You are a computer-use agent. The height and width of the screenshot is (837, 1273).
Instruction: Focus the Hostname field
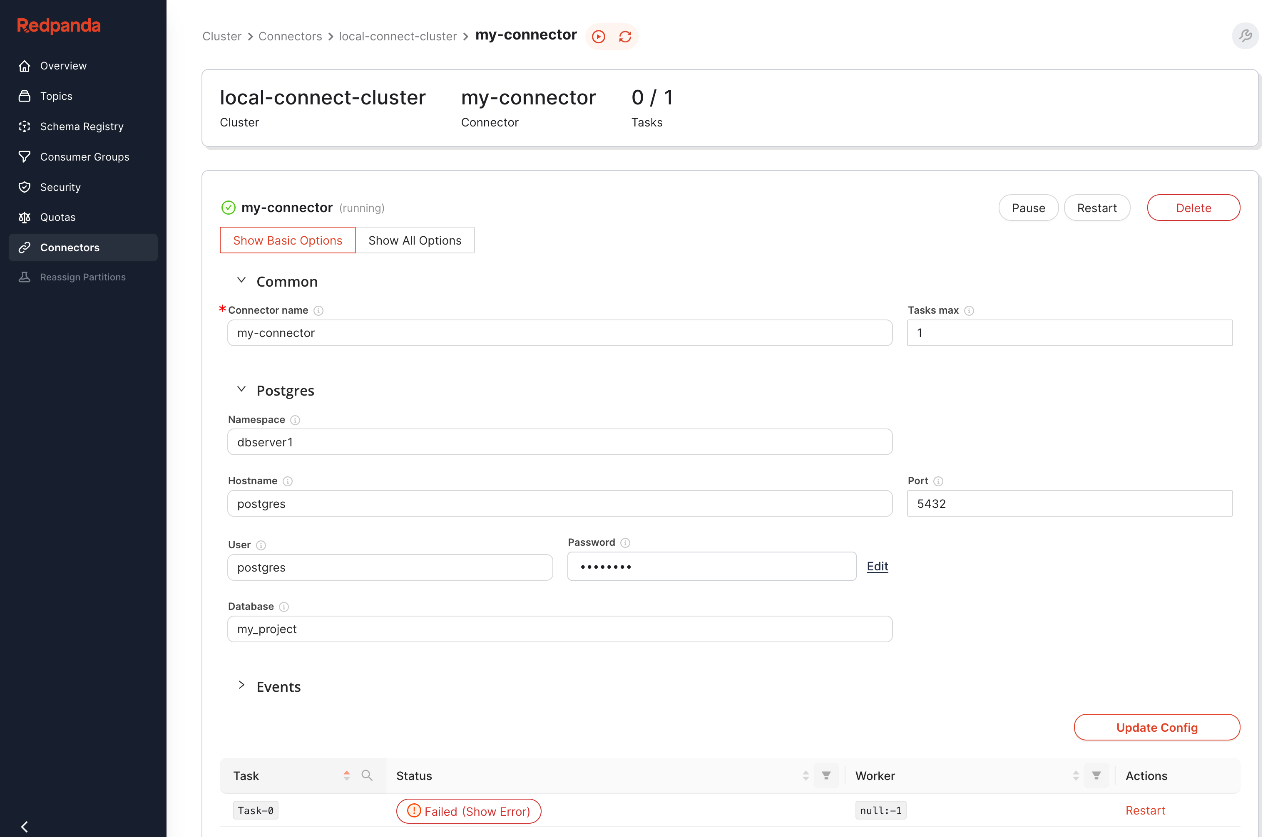pos(559,503)
